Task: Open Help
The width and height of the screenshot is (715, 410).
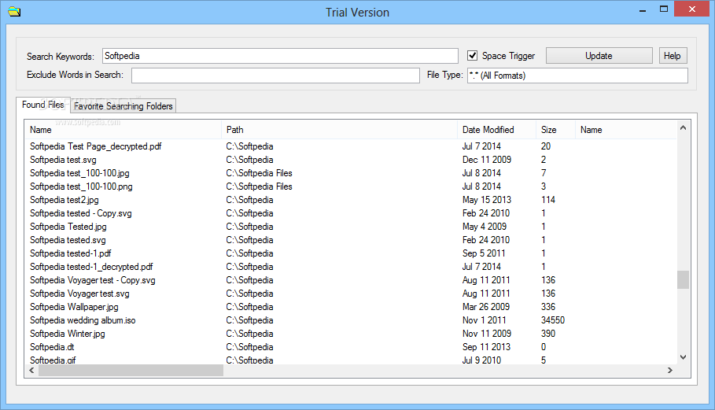Action: 673,56
